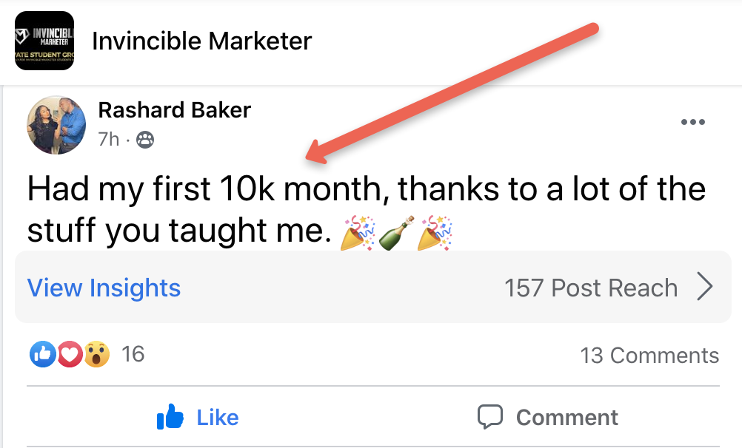This screenshot has height=448, width=742.
Task: Click the Invincible Marketer group logo
Action: coord(44,41)
